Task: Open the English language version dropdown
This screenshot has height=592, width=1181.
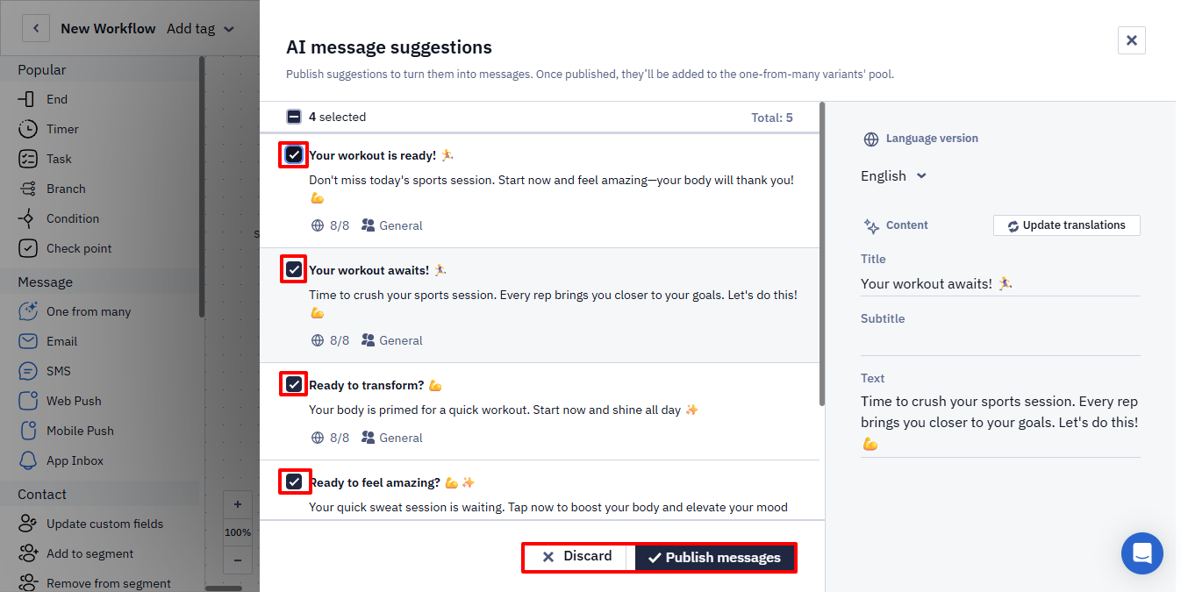Action: [x=893, y=175]
